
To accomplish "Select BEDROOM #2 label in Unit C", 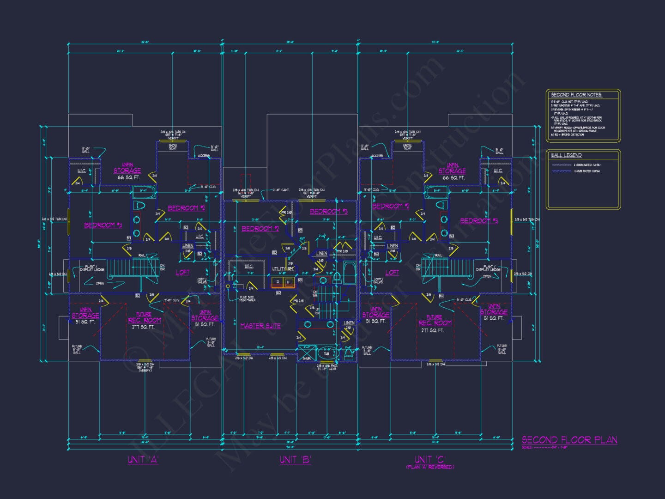I will click(x=391, y=206).
